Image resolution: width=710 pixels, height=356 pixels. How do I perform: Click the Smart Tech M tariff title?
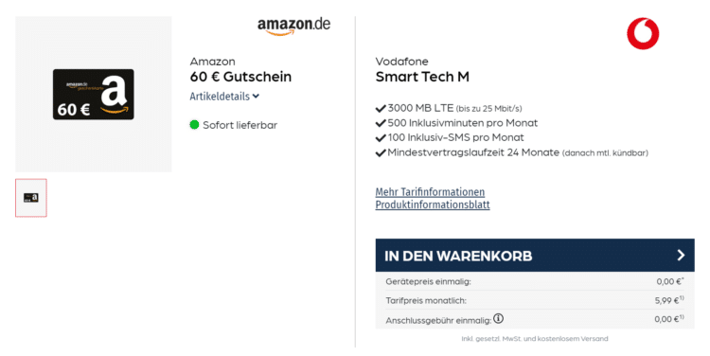tap(422, 77)
